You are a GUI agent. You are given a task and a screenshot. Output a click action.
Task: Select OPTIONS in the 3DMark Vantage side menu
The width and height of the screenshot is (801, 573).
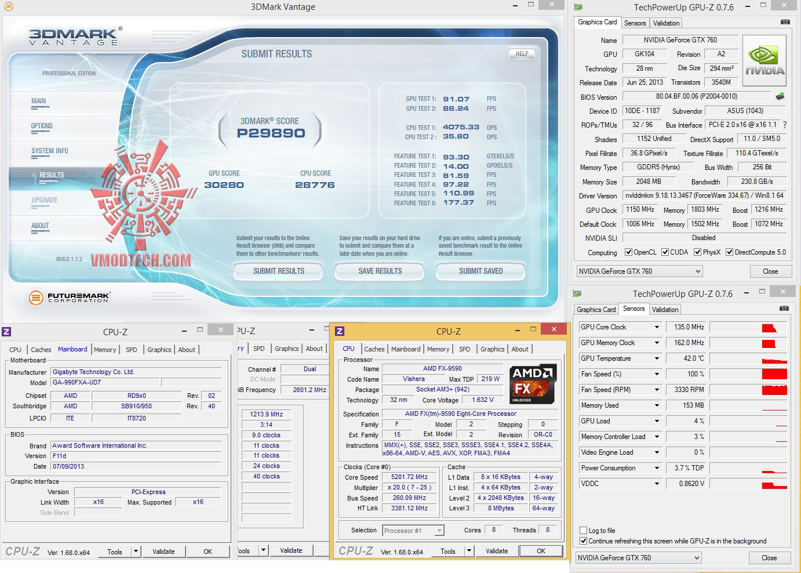(x=42, y=126)
